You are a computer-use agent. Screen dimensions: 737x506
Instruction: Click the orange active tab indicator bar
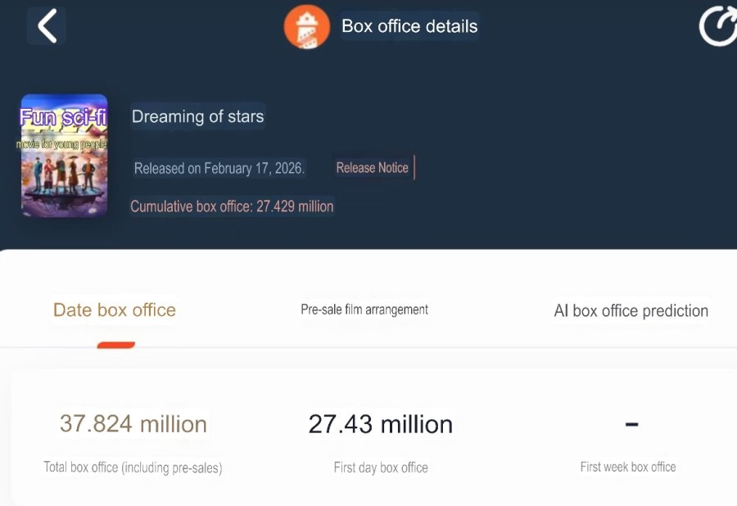coord(115,345)
